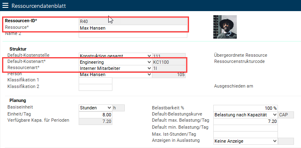Click the Belastbarkeit % field showing 100 %
This screenshot has width=301, height=148.
(245, 108)
